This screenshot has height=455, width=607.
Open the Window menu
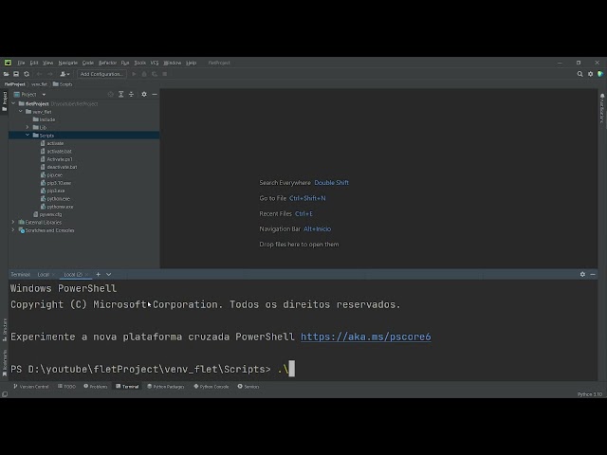[173, 63]
